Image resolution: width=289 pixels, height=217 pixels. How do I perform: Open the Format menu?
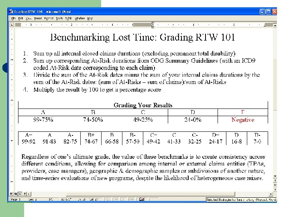point(49,18)
